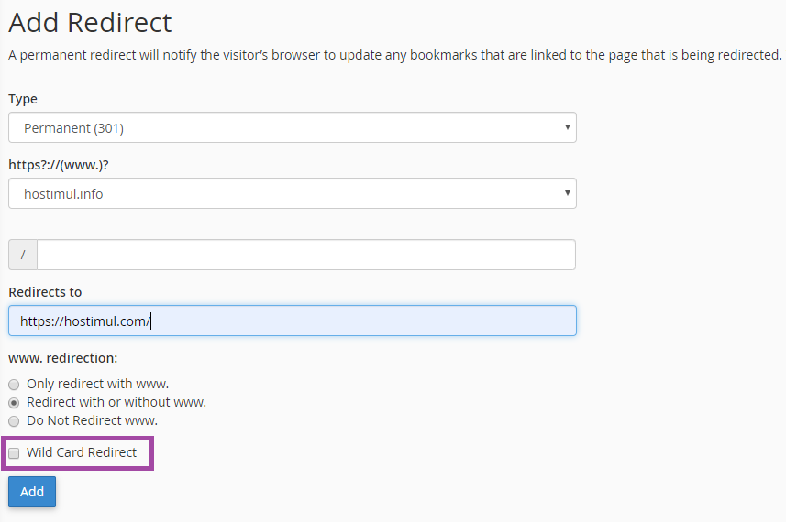The image size is (786, 522).
Task: Select the Only redirect with www. radio button
Action: click(x=14, y=385)
